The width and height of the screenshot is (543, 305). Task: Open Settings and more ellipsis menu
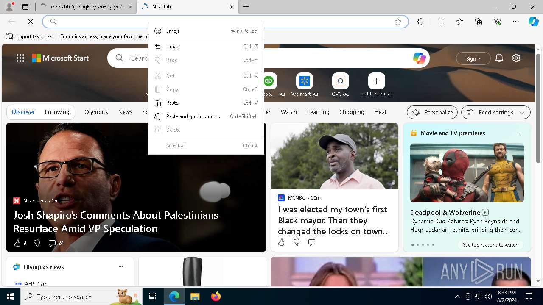click(x=516, y=22)
